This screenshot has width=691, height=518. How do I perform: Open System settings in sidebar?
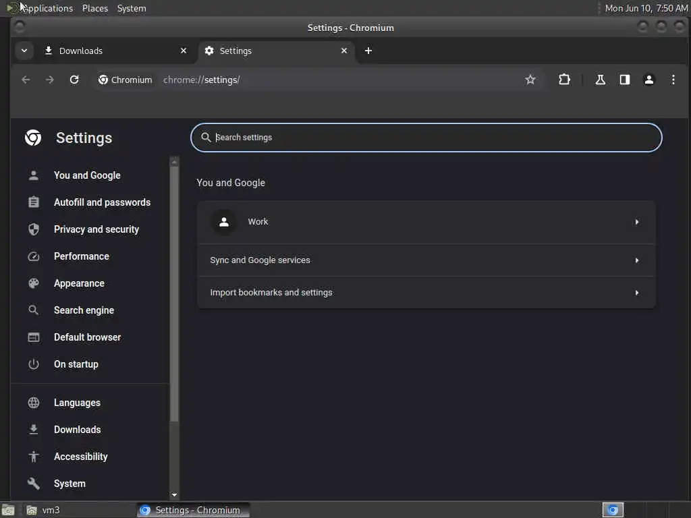click(x=70, y=483)
